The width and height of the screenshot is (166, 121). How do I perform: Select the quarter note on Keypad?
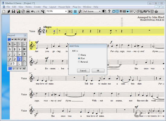click(x=10, y=54)
